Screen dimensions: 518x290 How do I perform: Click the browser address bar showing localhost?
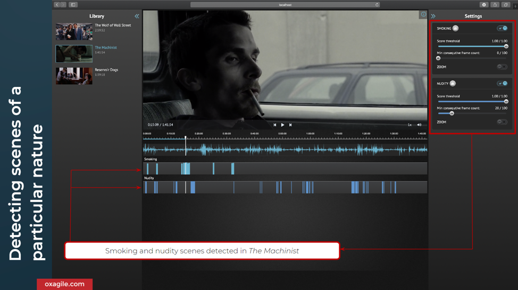(285, 5)
